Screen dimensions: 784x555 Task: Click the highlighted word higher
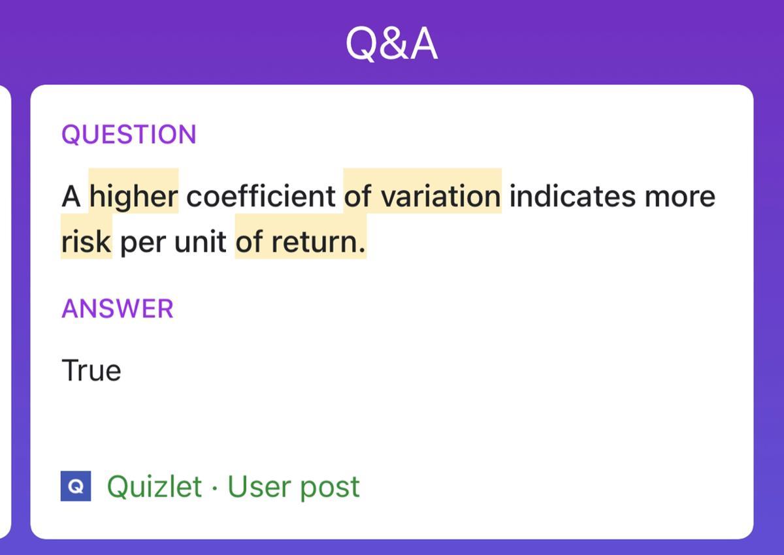[x=134, y=196]
